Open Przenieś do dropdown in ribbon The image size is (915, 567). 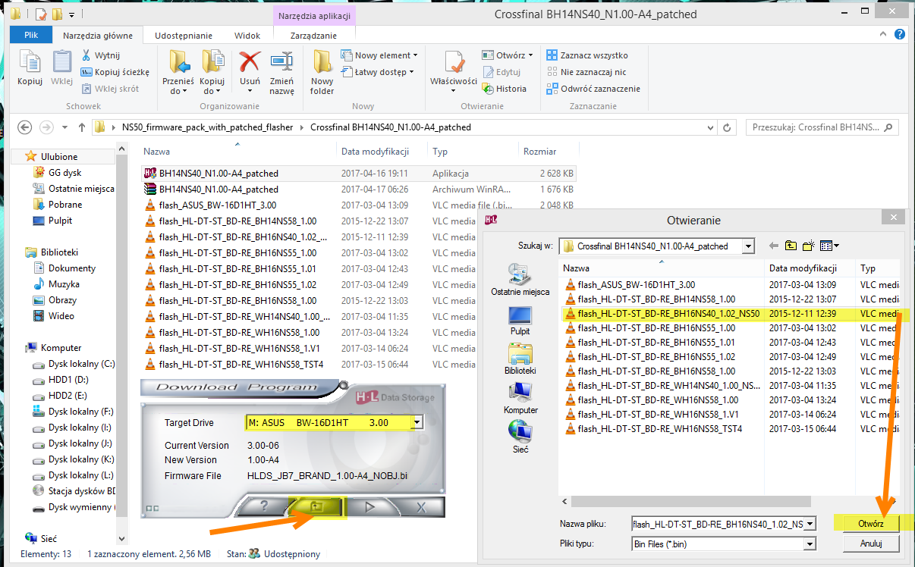coord(178,72)
